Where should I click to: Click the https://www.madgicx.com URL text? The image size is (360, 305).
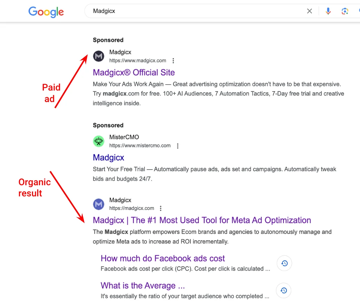coord(138,61)
